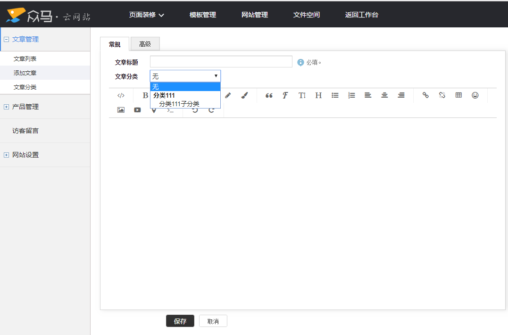Redo the last editor action
Image resolution: width=508 pixels, height=335 pixels.
pyautogui.click(x=211, y=110)
